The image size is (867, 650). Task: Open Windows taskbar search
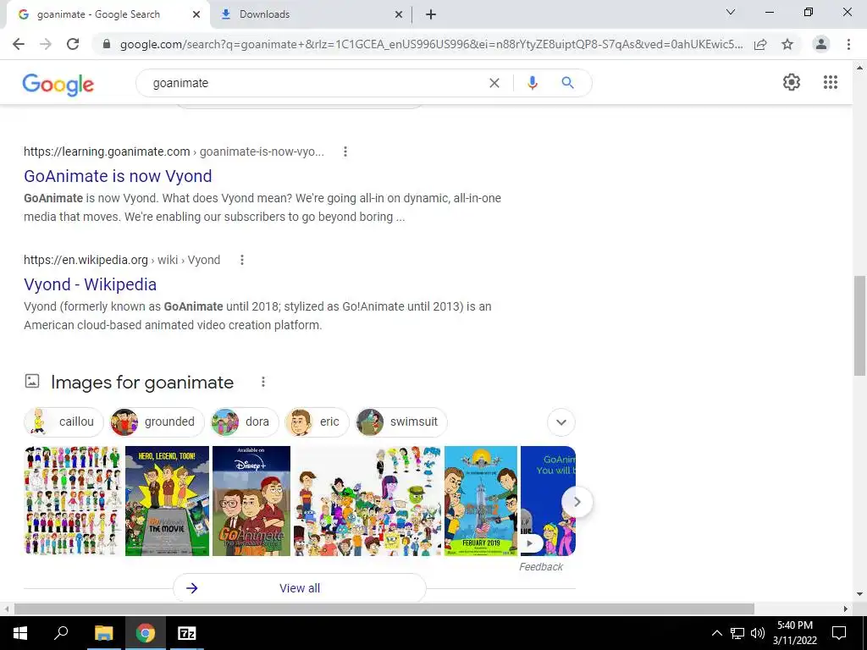(x=61, y=633)
